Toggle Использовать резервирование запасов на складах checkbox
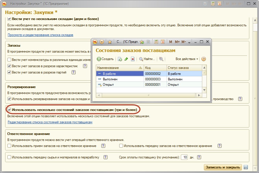 pos(9,99)
